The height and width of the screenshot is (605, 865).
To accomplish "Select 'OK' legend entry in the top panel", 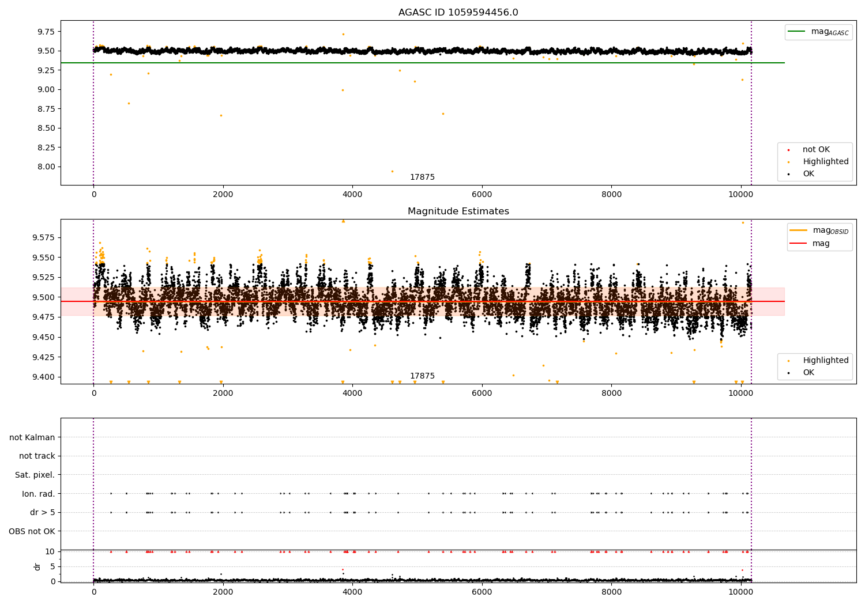I will pos(808,174).
